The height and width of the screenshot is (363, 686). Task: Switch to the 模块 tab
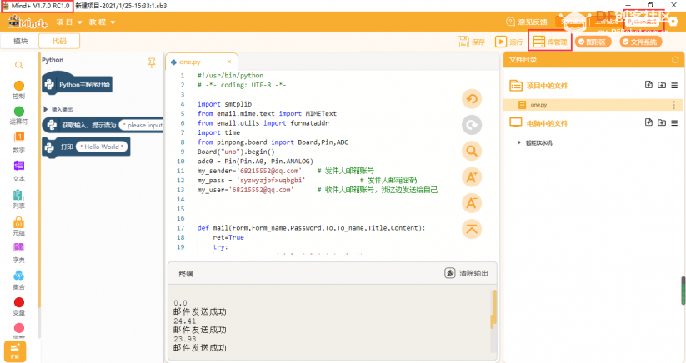pyautogui.click(x=20, y=41)
